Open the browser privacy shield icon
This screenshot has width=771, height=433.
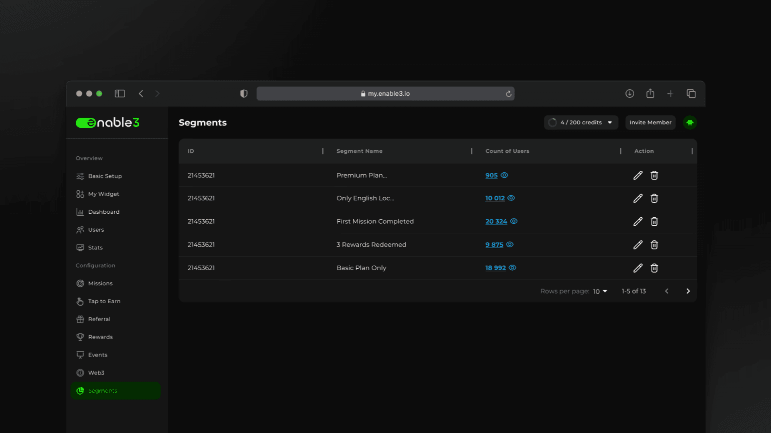coord(244,93)
